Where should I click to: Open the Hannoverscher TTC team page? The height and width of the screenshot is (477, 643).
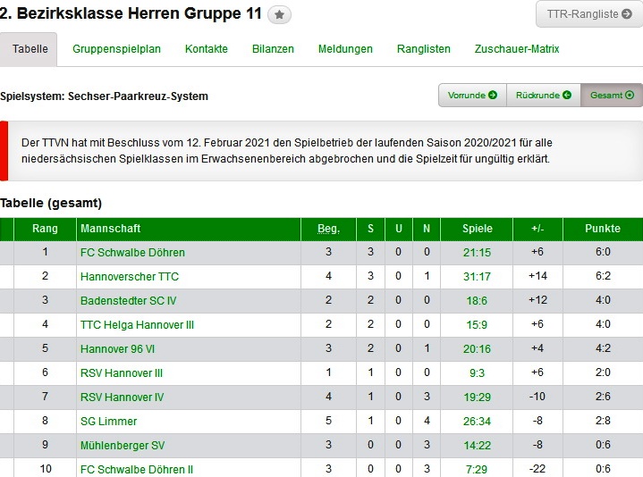tap(130, 277)
